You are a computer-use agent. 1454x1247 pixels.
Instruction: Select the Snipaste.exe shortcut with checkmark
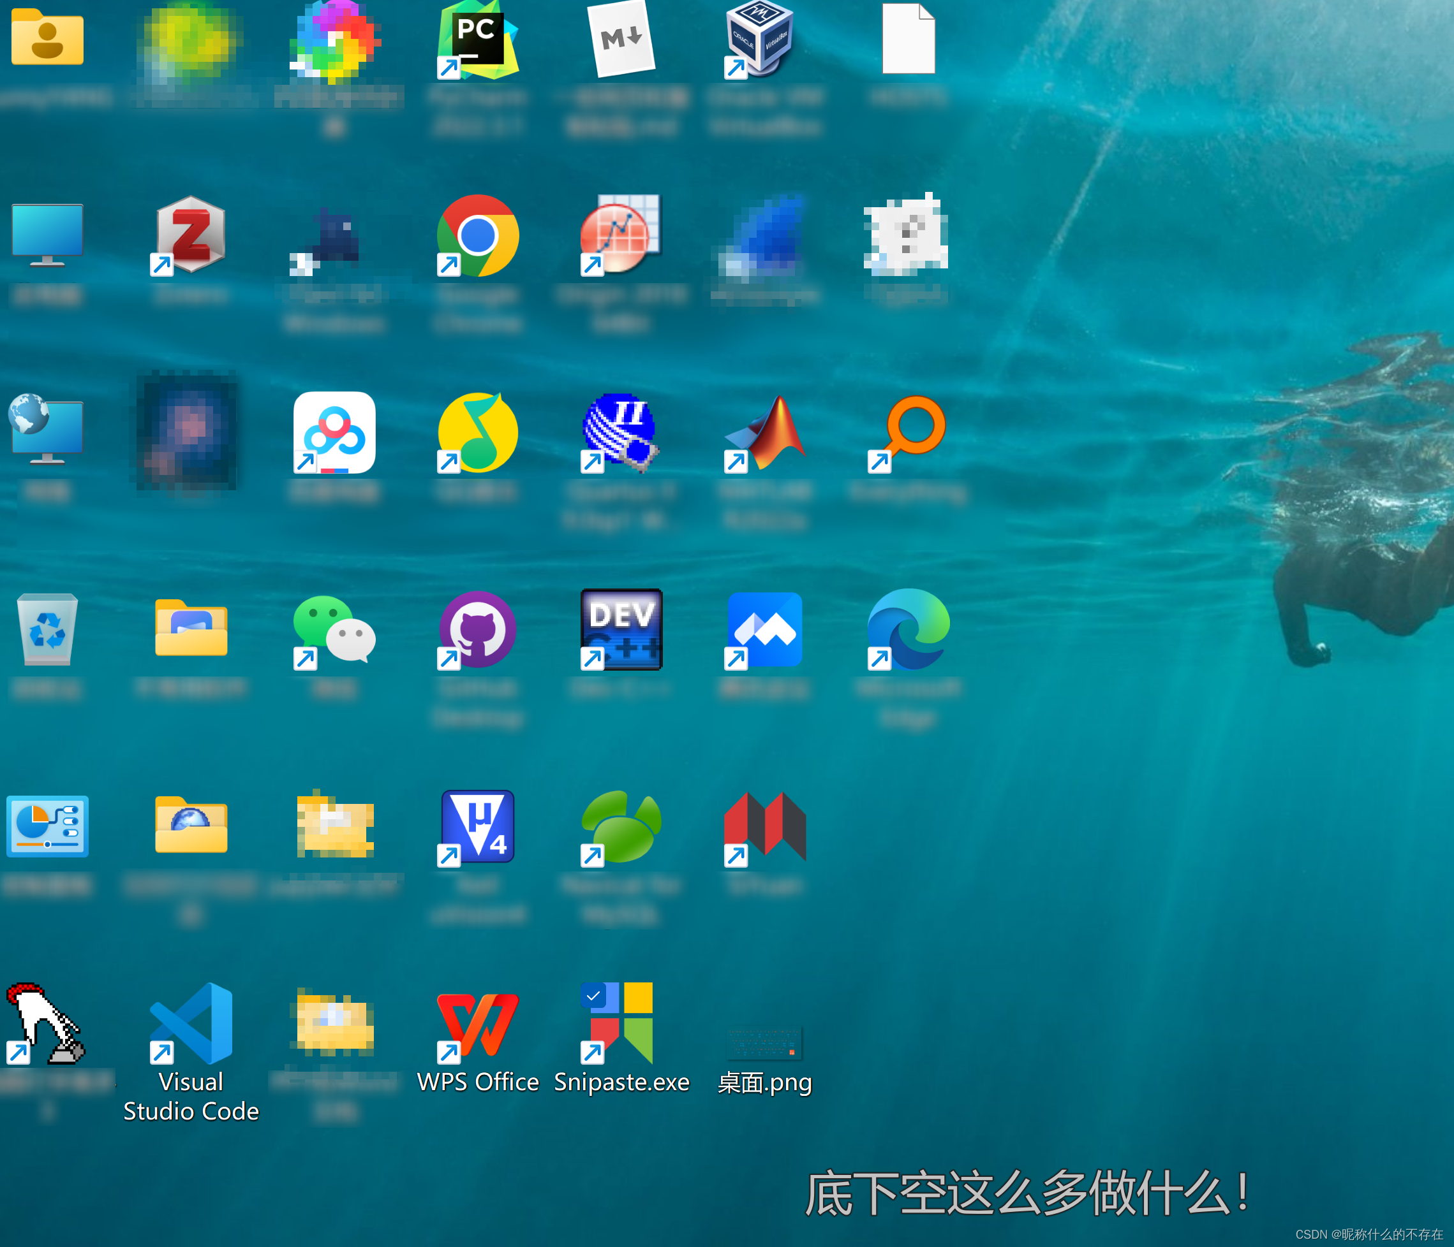[621, 1024]
